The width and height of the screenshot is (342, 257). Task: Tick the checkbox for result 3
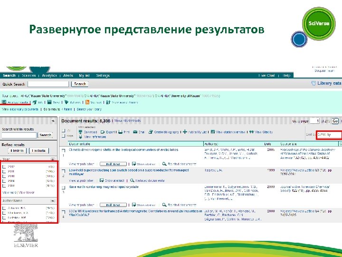[x=64, y=188]
